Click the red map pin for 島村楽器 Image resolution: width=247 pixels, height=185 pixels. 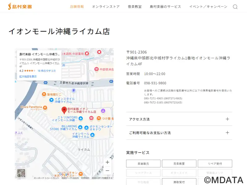click(x=64, y=110)
